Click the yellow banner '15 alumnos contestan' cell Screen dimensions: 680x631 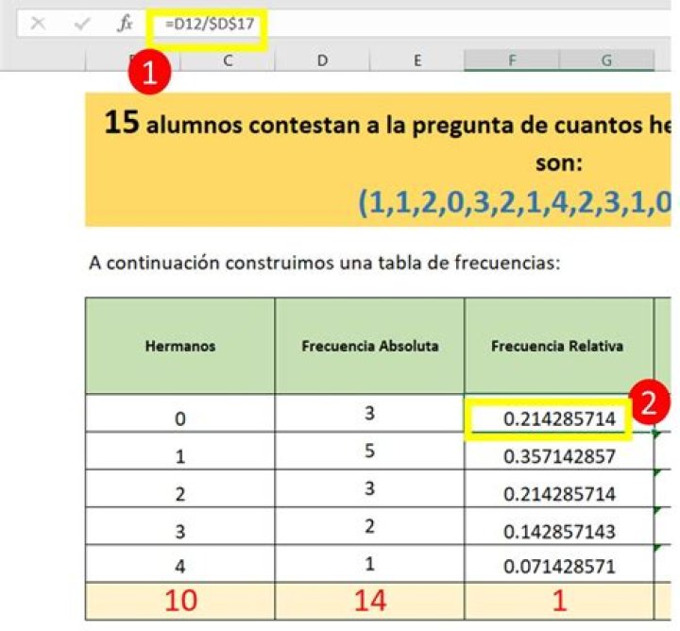pyautogui.click(x=378, y=159)
